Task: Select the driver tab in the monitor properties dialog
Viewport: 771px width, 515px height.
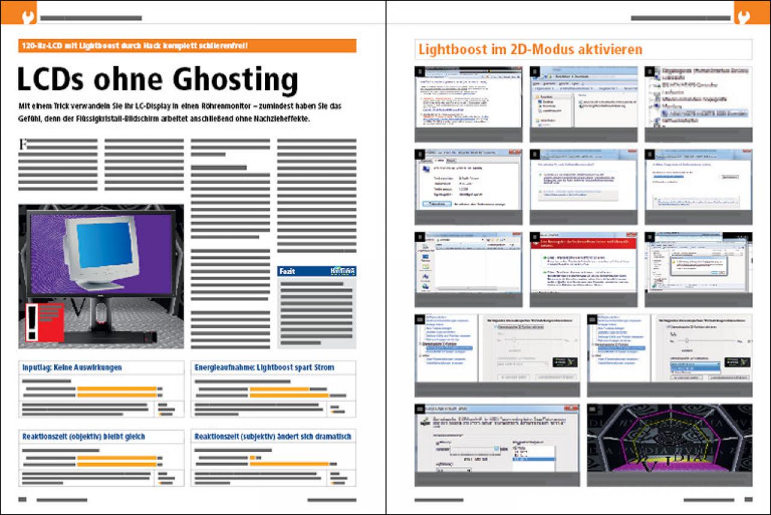Action: [x=439, y=160]
